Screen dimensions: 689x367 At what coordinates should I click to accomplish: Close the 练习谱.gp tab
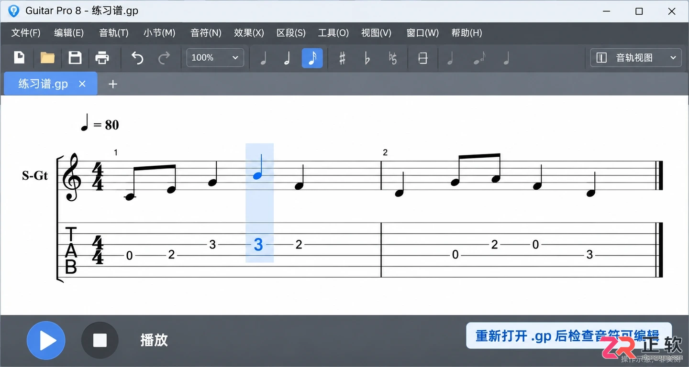82,84
